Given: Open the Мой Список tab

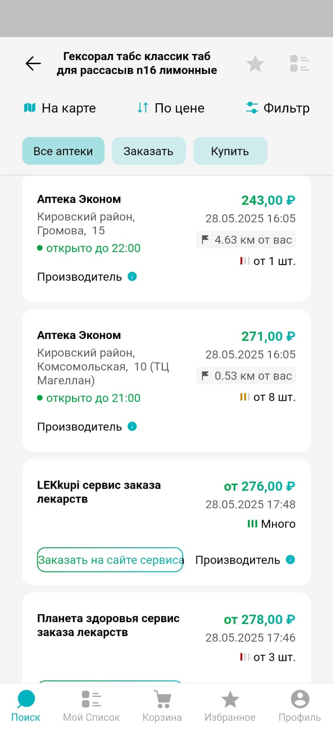Looking at the screenshot, I should (x=92, y=706).
